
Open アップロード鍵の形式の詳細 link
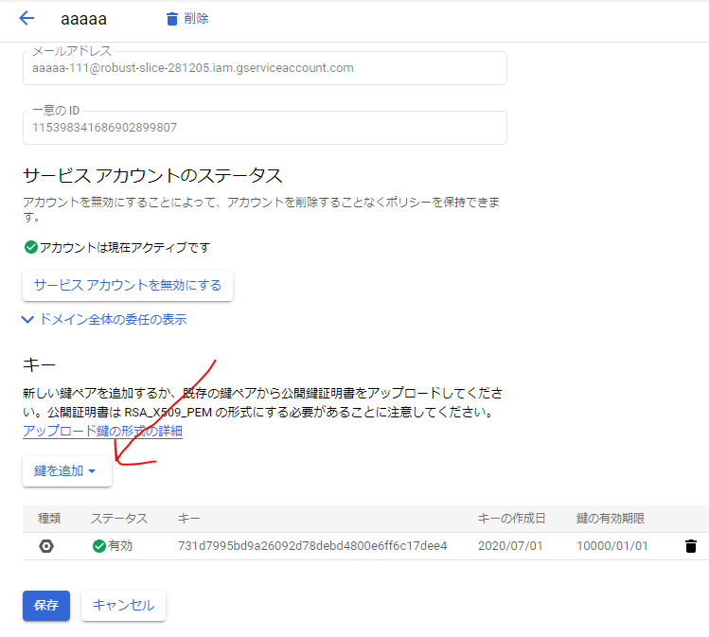102,432
